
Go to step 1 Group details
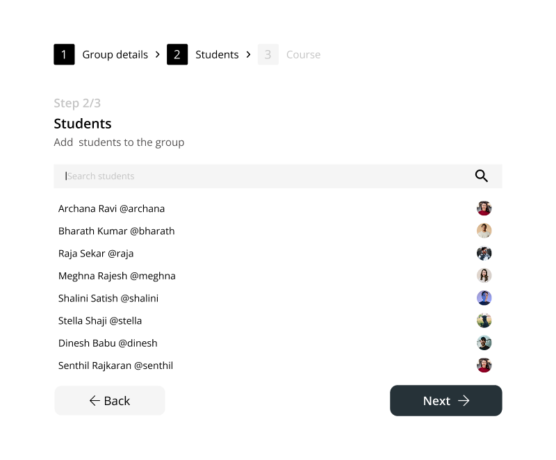(101, 54)
